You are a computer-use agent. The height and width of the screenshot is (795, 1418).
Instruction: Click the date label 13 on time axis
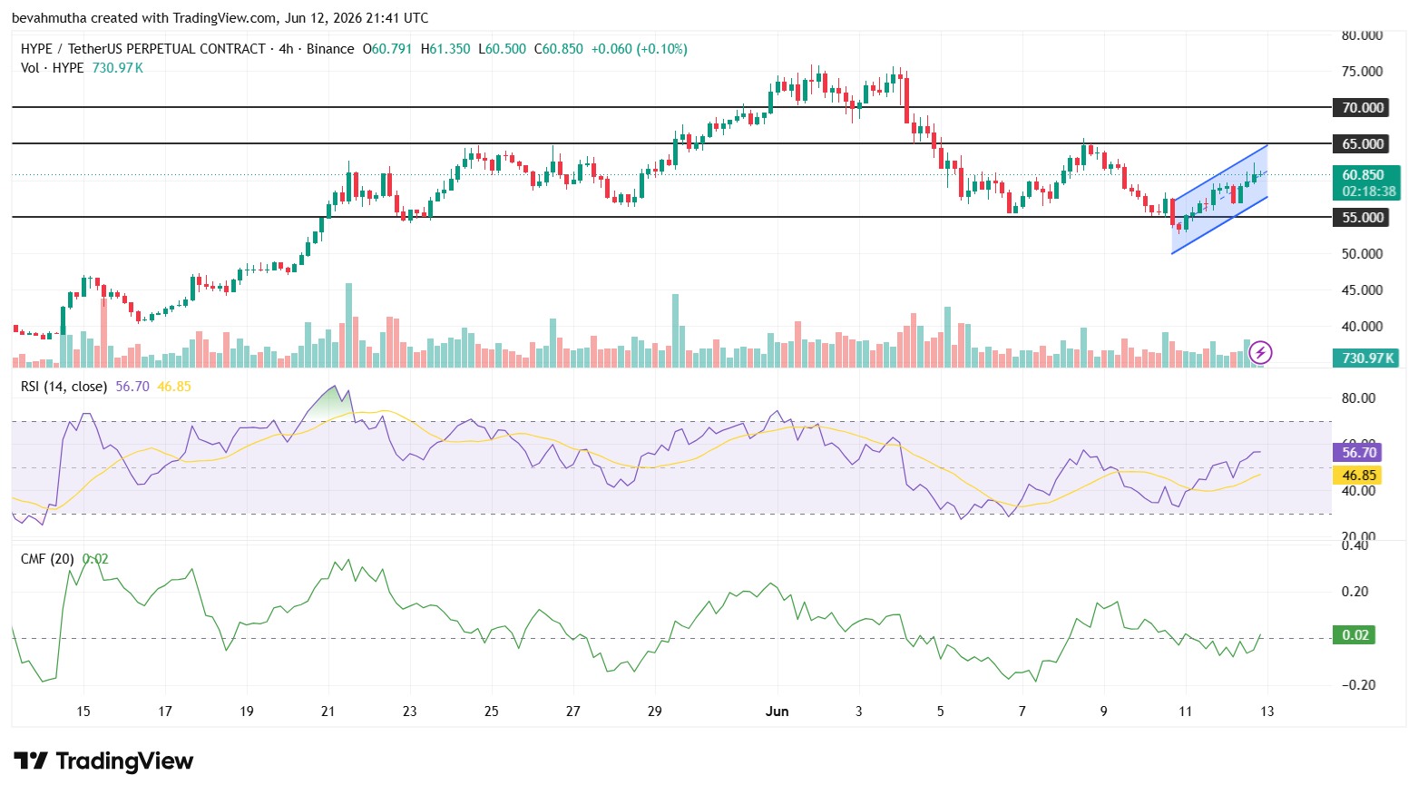pos(1267,711)
